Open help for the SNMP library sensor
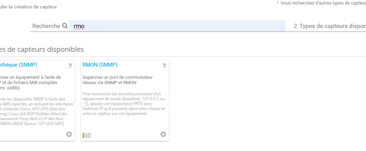 coord(70,66)
